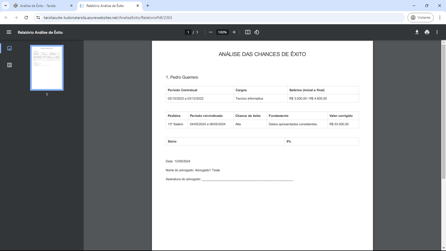Open the Visitante profile button
The height and width of the screenshot is (251, 446).
click(420, 18)
